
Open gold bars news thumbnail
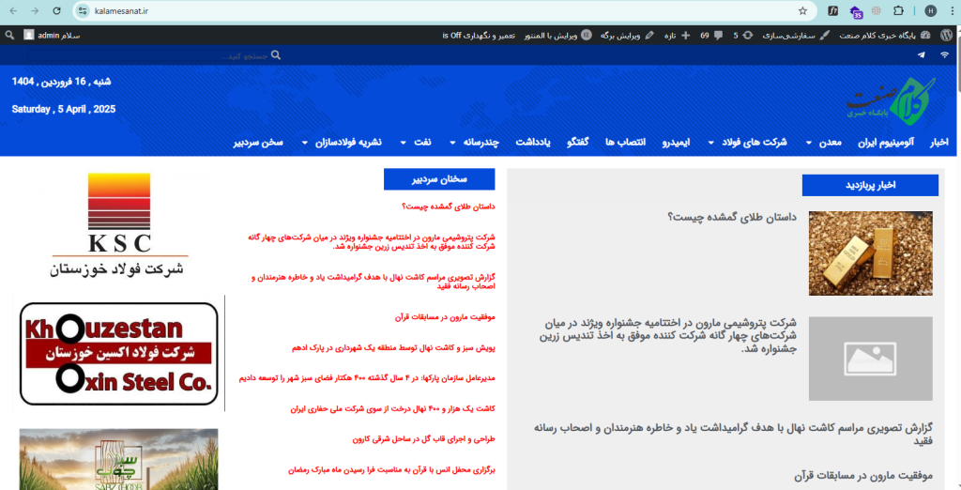870,253
